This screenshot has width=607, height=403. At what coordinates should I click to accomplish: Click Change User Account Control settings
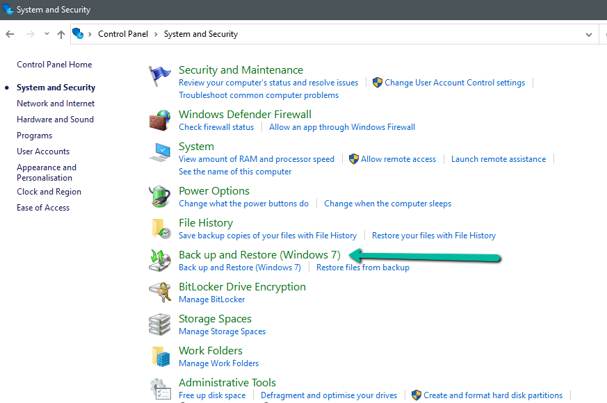pyautogui.click(x=455, y=83)
